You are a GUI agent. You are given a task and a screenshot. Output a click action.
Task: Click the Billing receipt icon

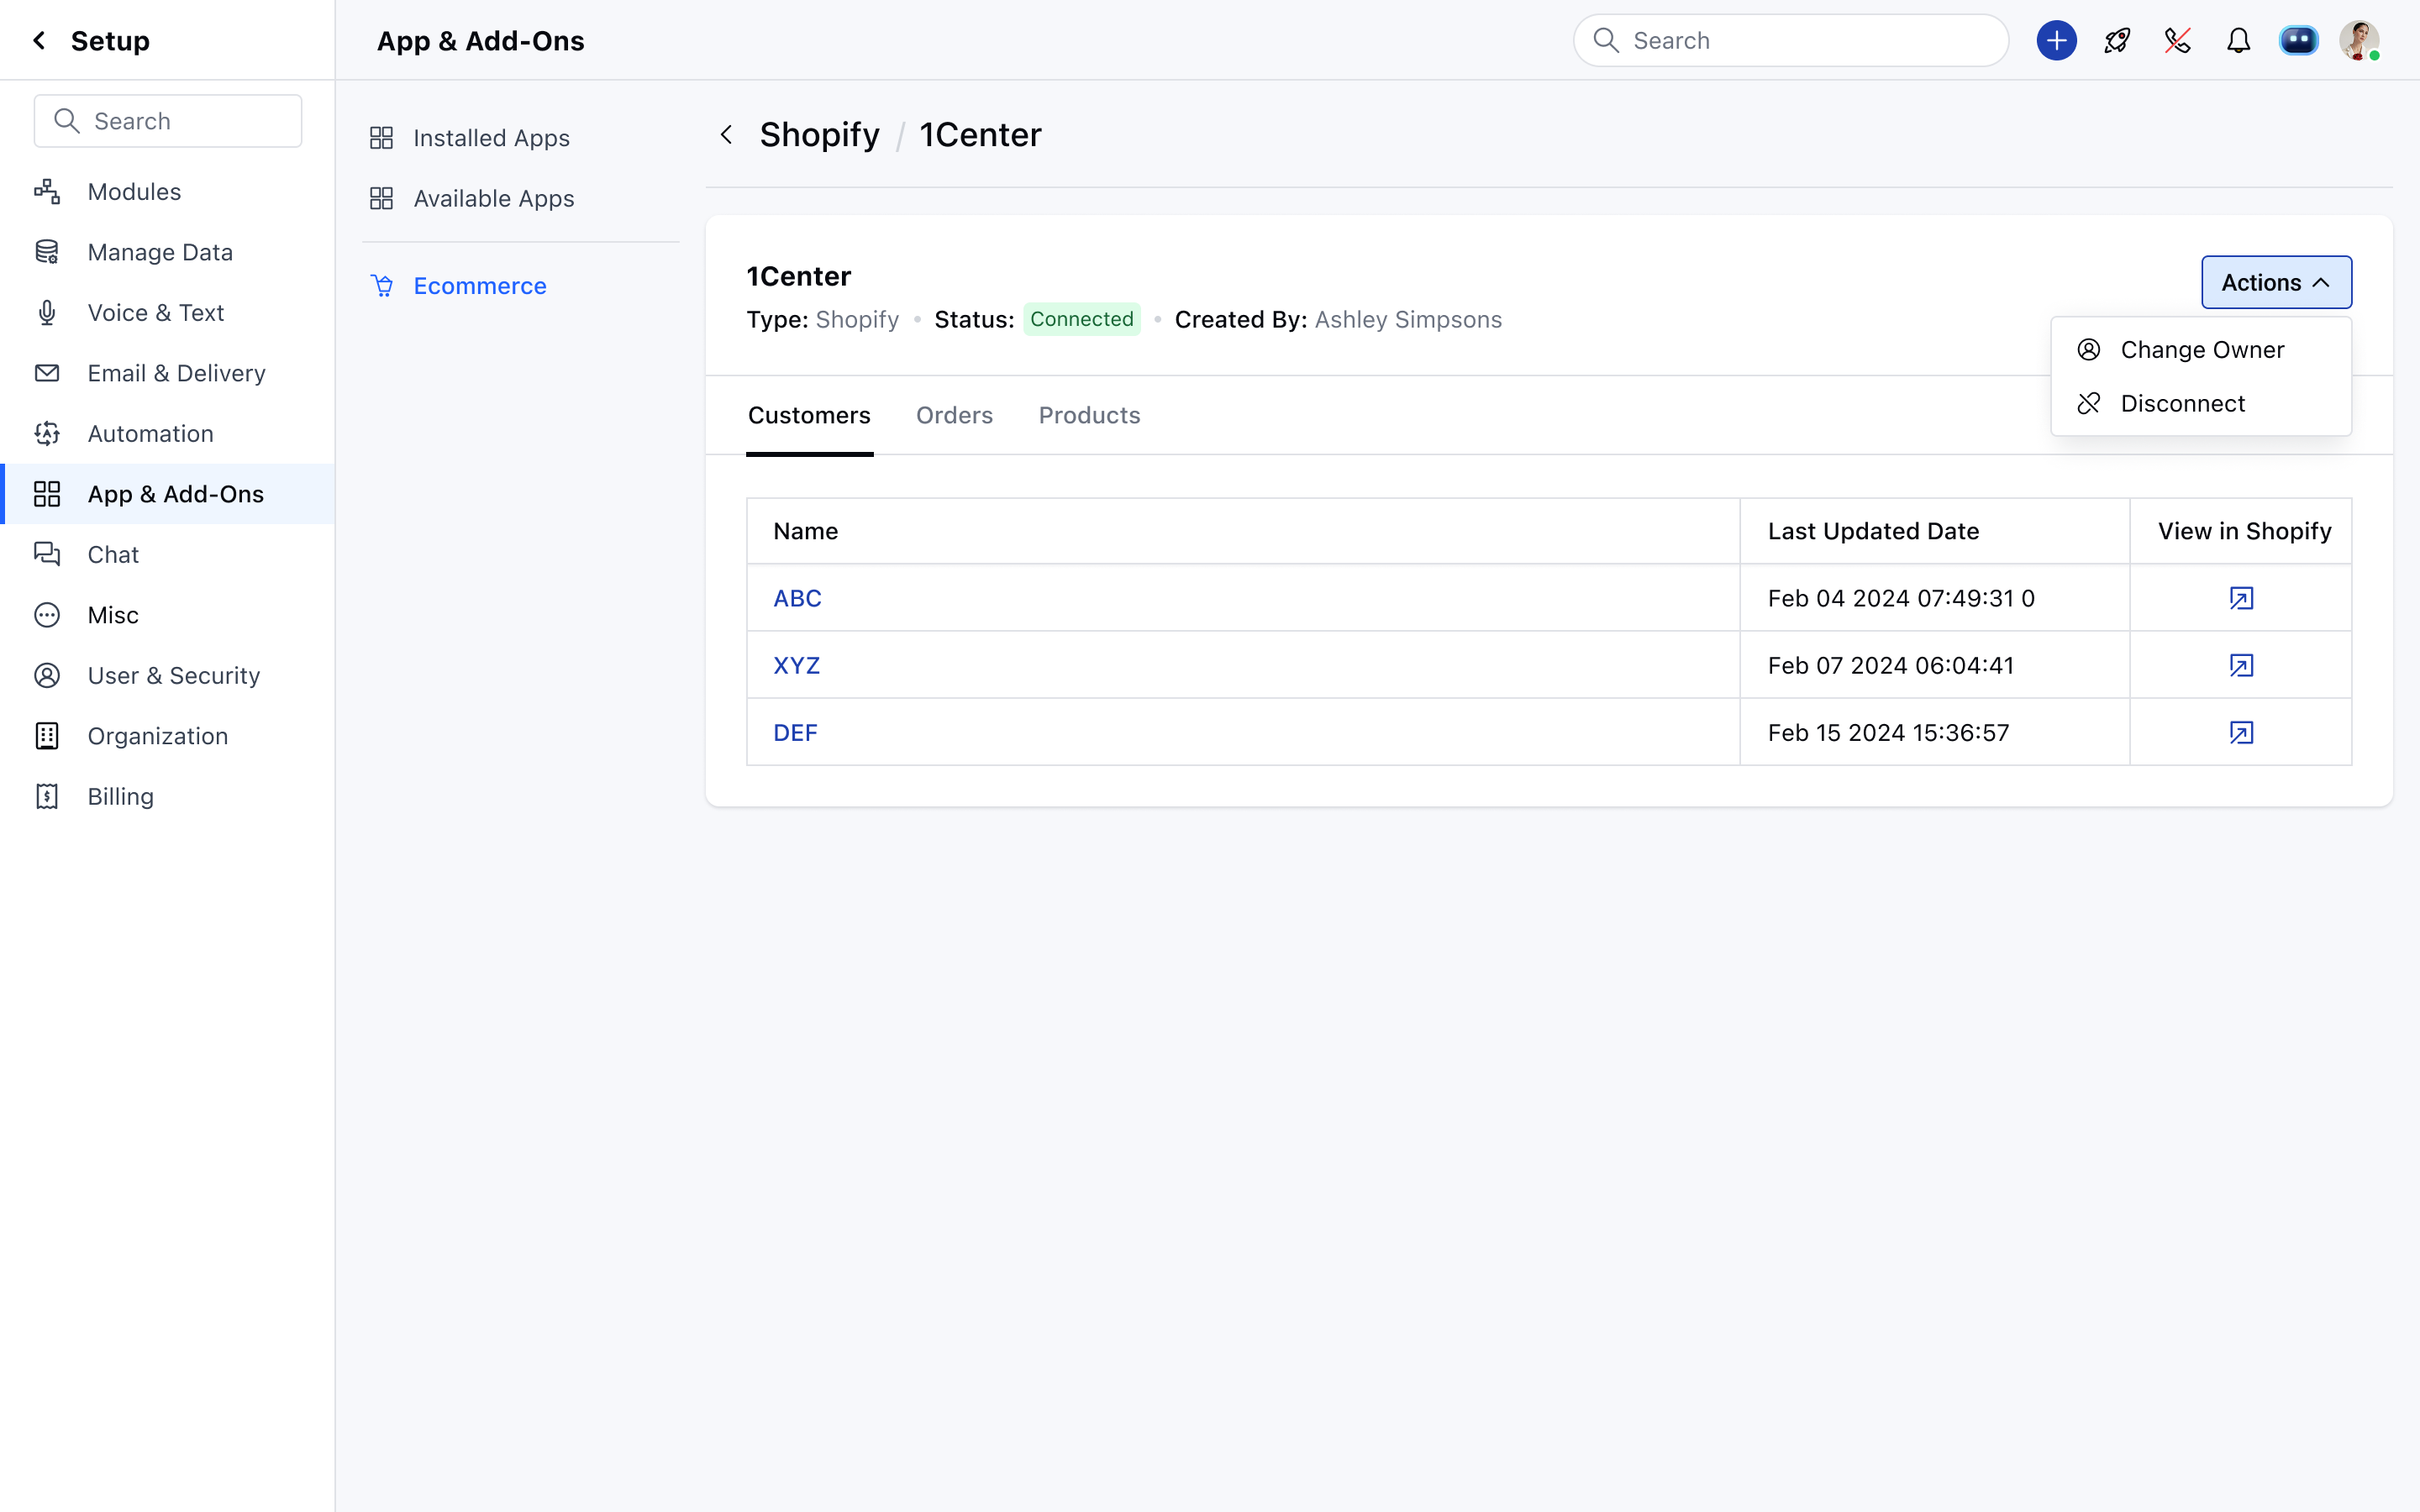pos(47,796)
